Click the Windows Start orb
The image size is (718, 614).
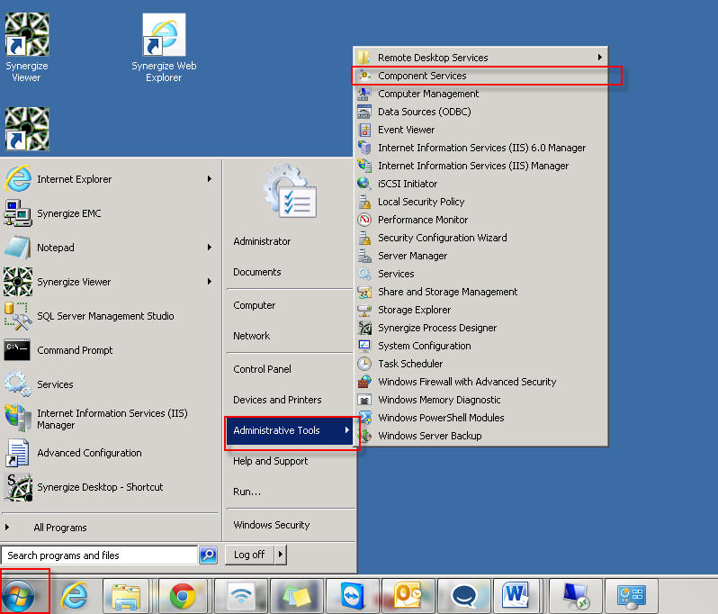pyautogui.click(x=19, y=596)
